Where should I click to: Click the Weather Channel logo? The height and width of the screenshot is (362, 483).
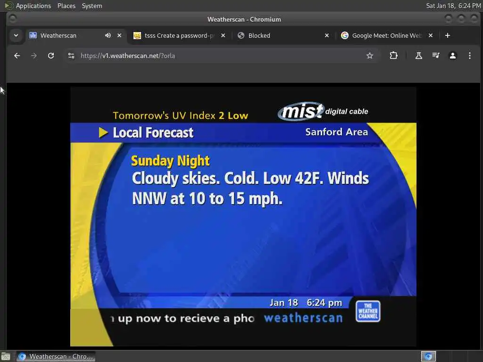368,311
